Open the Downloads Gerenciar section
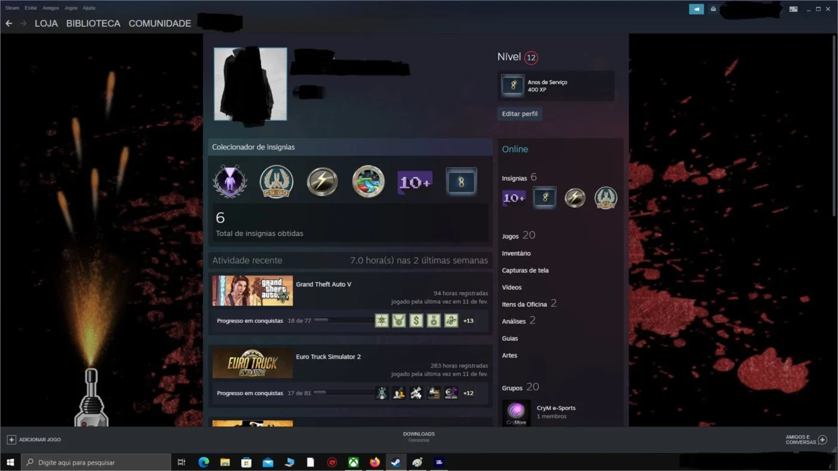Viewport: 838px width, 471px height. pyautogui.click(x=419, y=436)
